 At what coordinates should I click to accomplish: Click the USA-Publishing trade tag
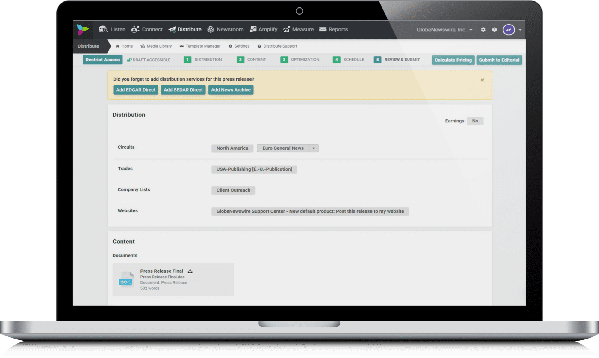(x=254, y=169)
